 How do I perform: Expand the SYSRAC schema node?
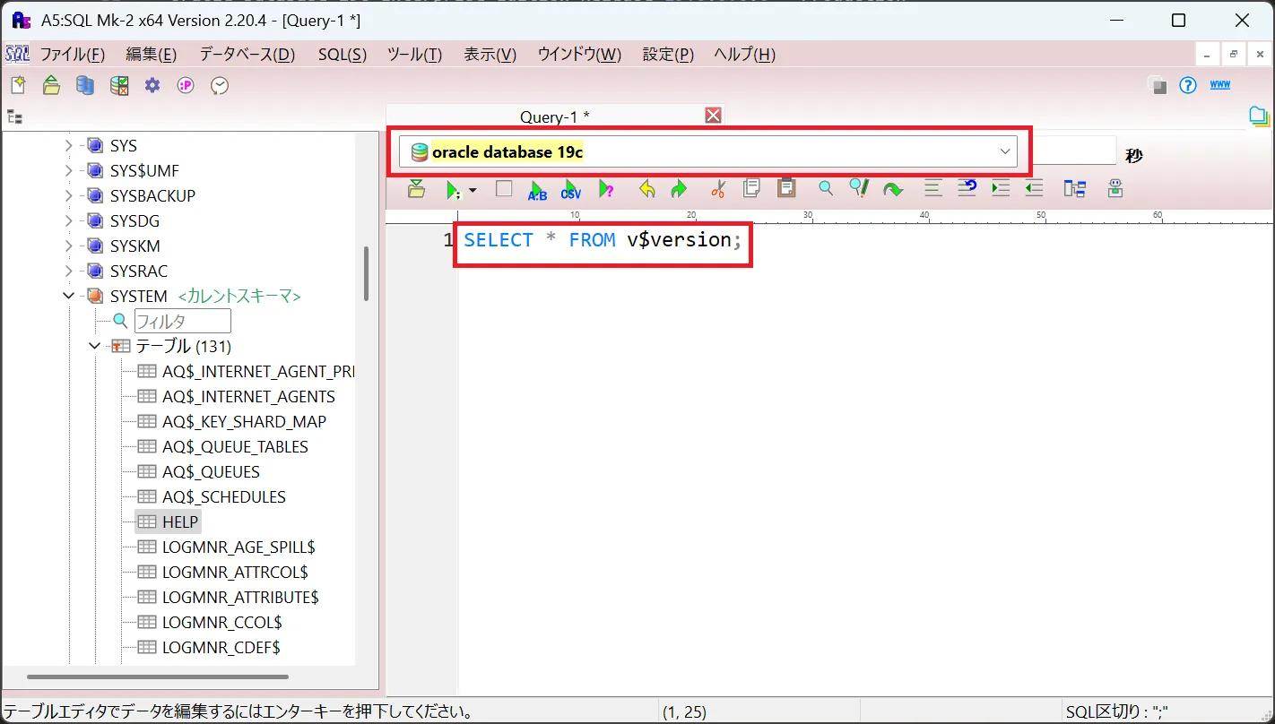[x=68, y=271]
